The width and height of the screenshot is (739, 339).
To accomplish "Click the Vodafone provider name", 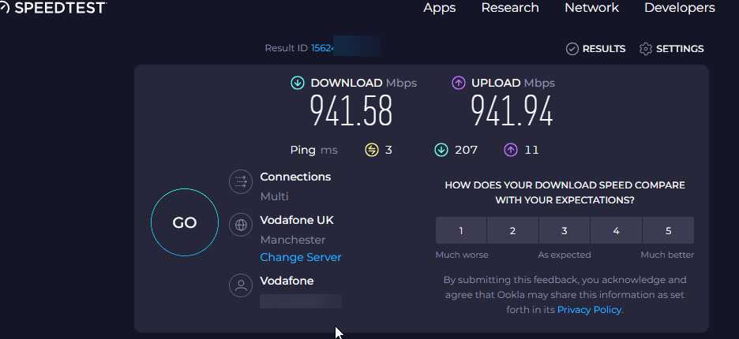I will click(287, 281).
